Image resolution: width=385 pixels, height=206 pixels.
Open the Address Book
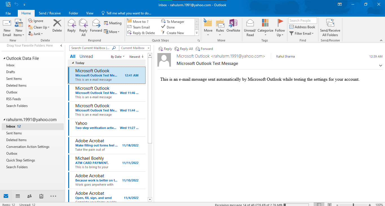[302, 27]
